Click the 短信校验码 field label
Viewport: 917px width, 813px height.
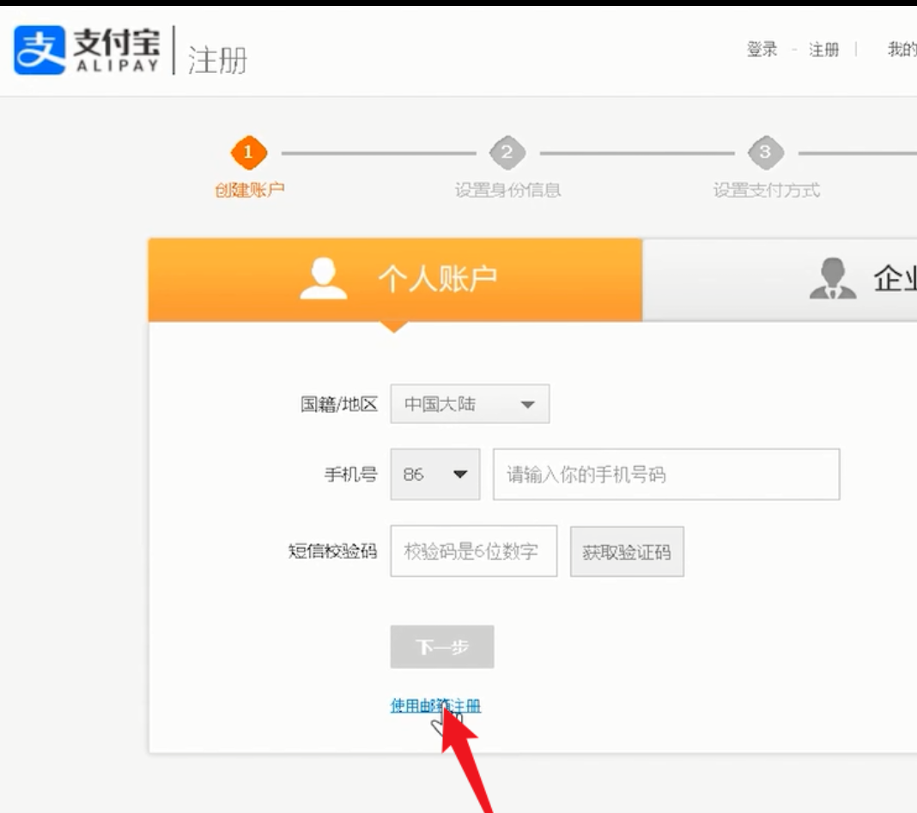point(333,551)
